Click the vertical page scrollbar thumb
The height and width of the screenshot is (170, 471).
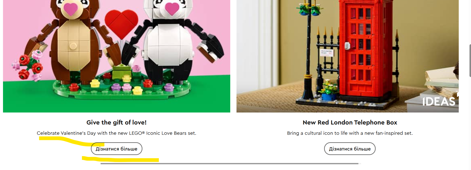(470, 60)
